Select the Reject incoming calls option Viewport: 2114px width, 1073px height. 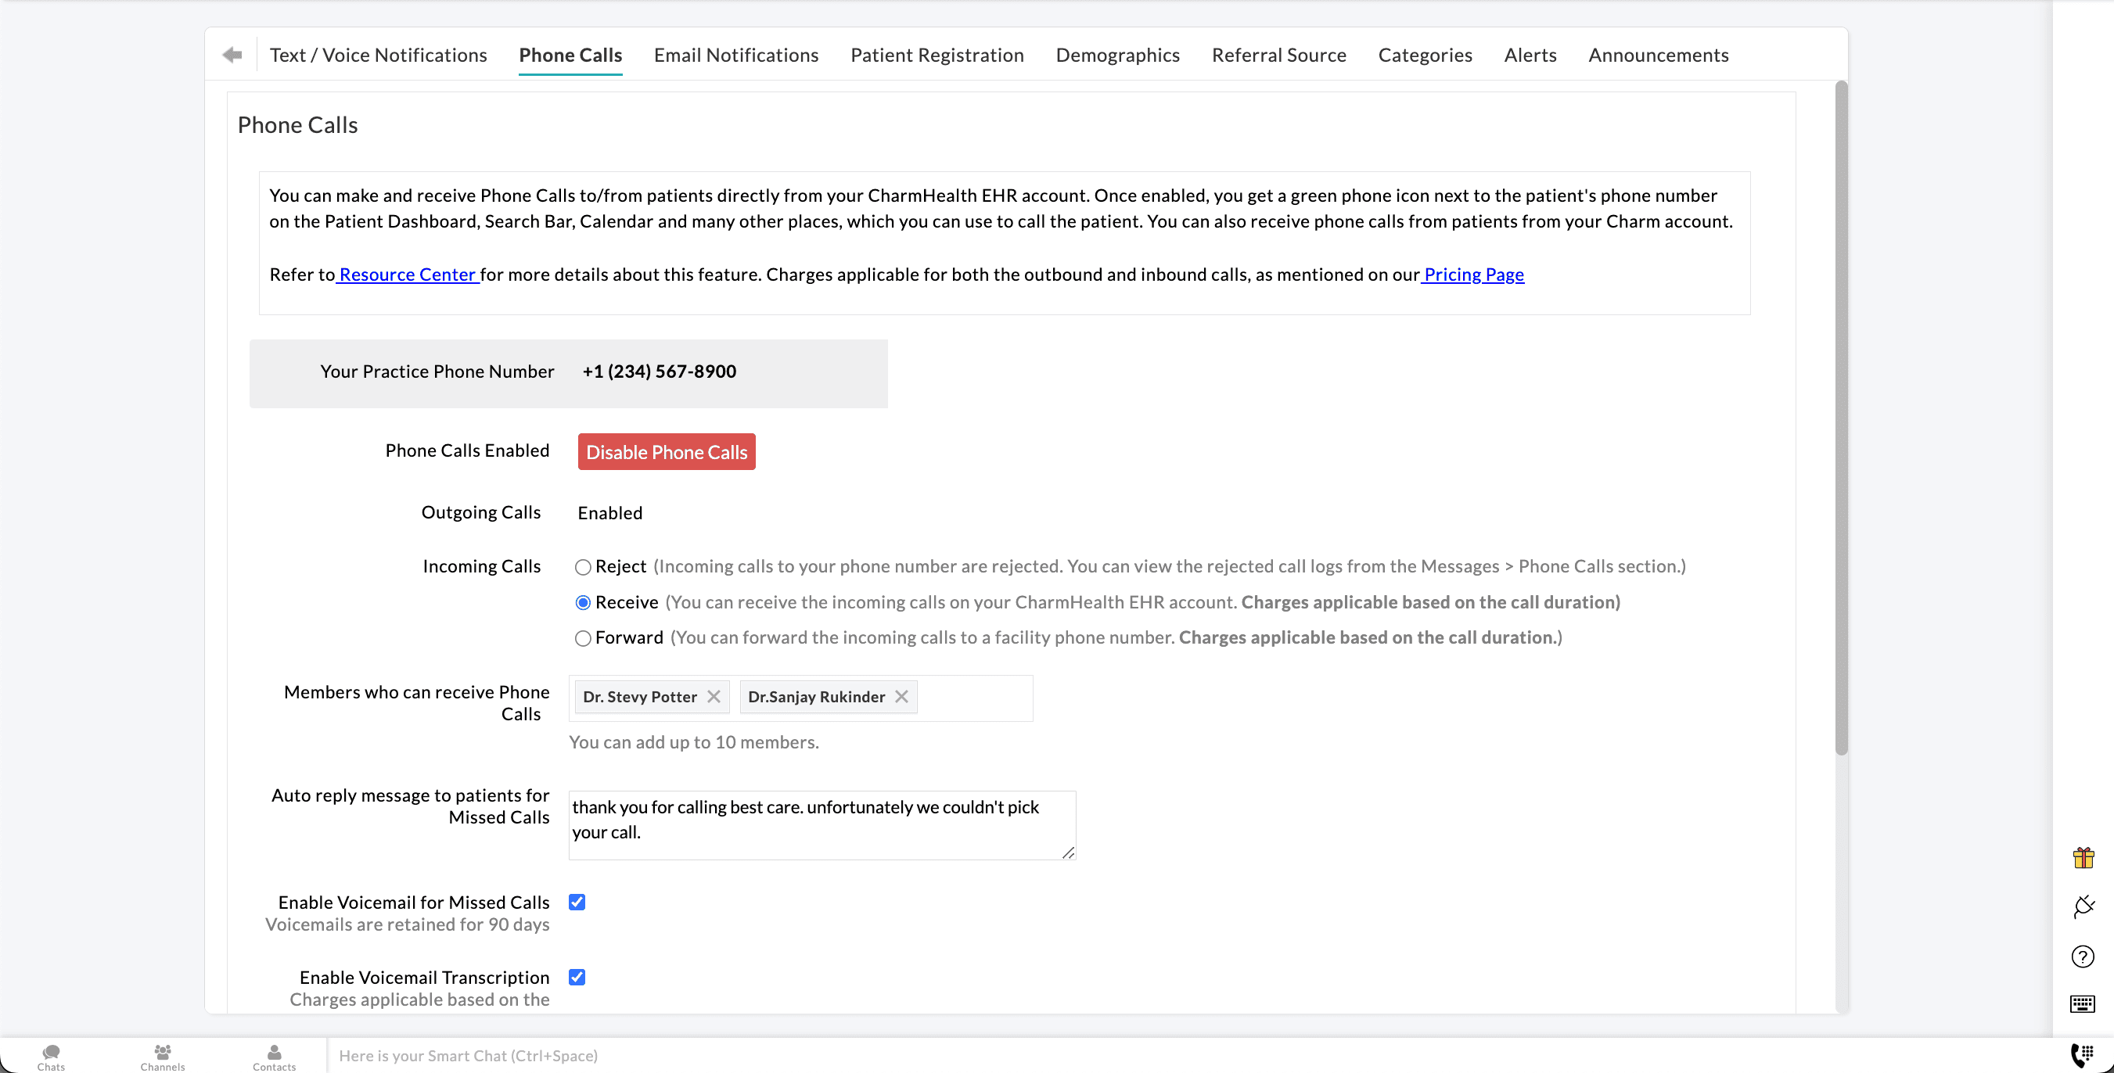583,568
